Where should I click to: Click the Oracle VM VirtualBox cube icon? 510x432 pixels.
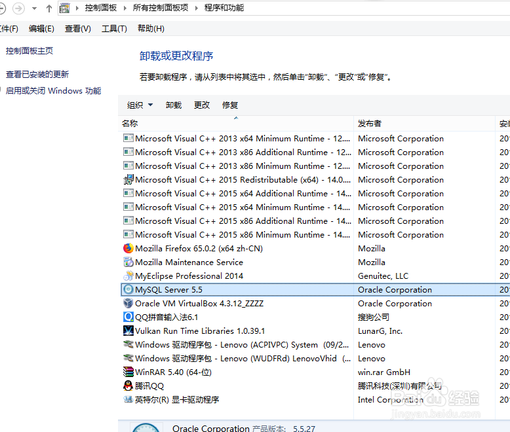(128, 303)
